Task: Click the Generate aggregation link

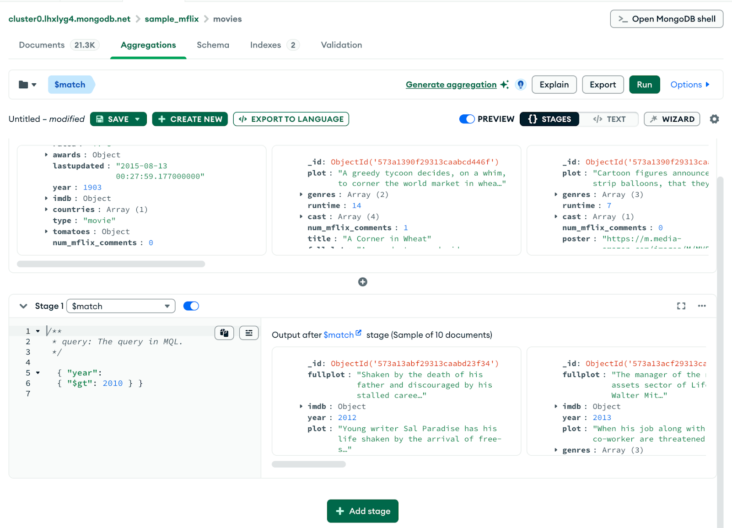Action: point(451,85)
